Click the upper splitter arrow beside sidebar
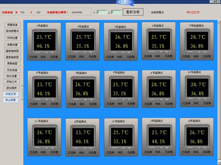Viewport: 221px width, 165px height. [22, 85]
